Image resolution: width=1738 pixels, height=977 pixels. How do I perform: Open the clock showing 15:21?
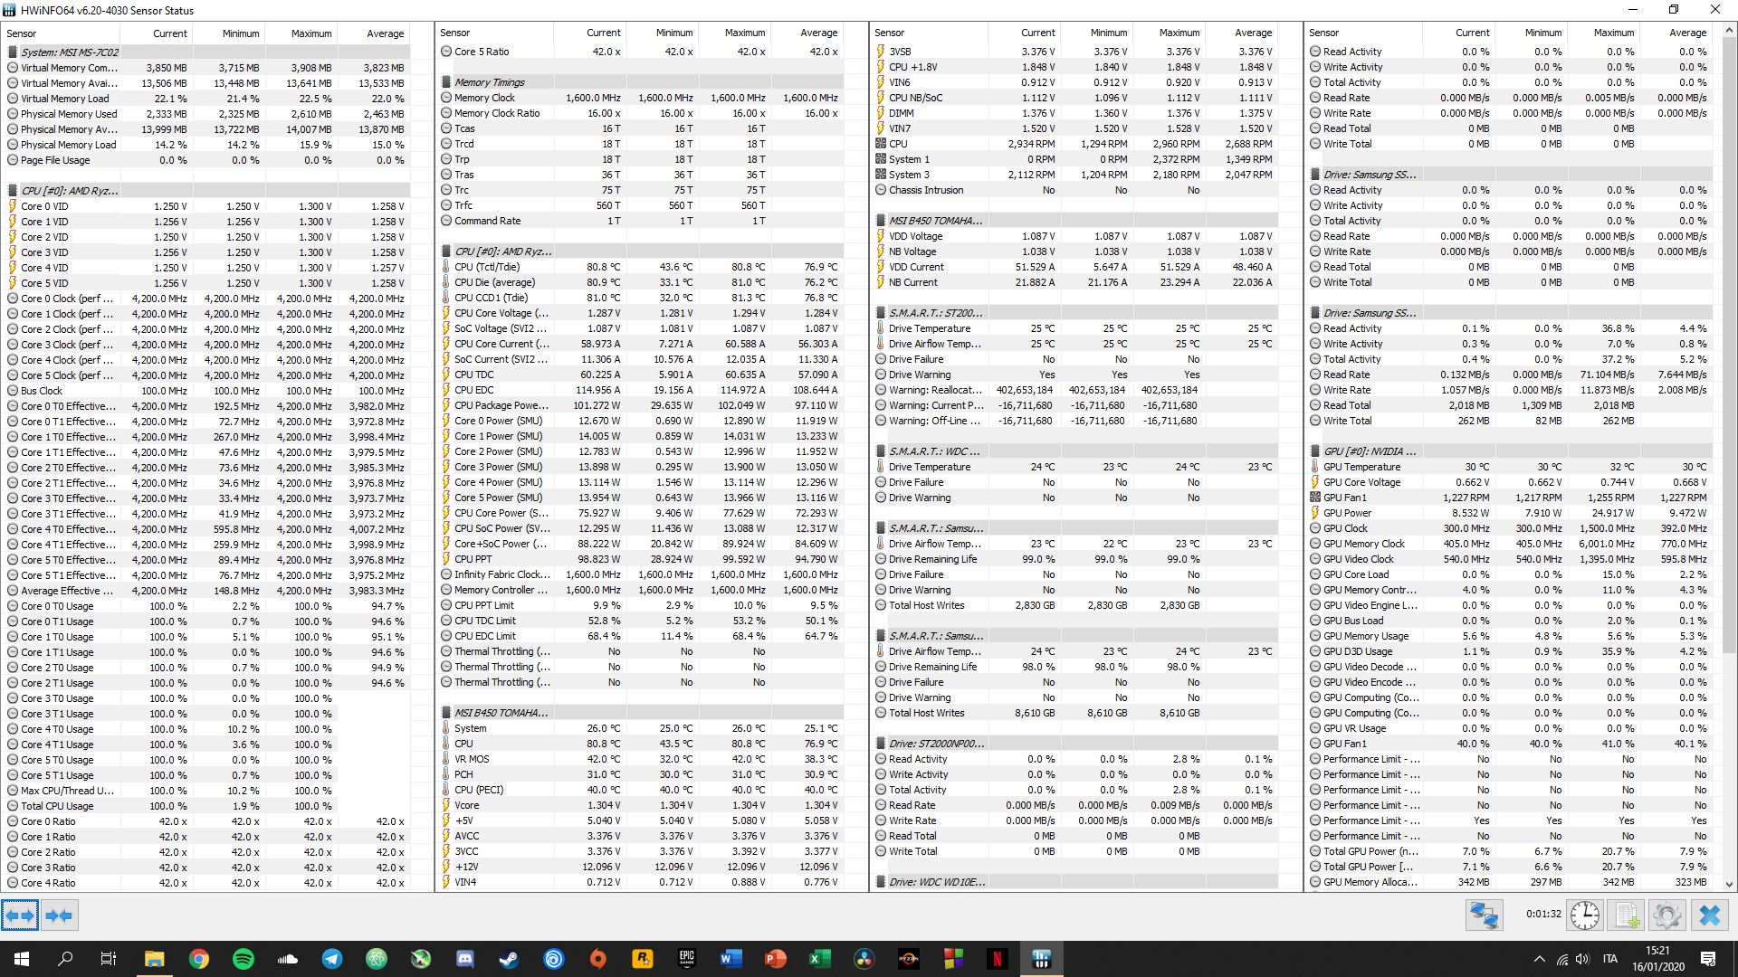1657,959
